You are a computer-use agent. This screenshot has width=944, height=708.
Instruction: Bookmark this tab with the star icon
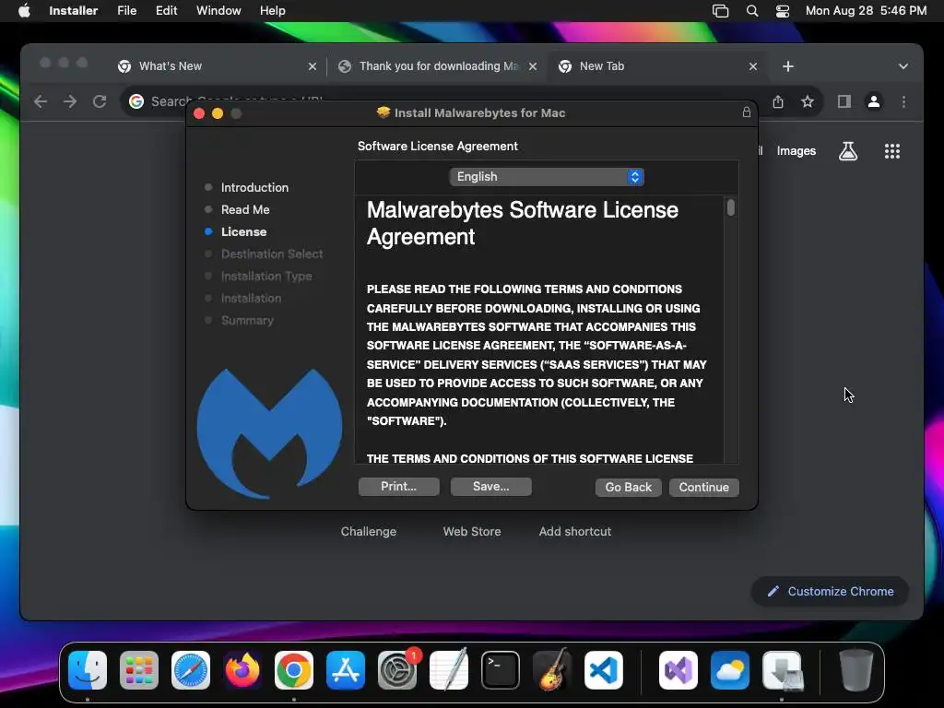pos(808,101)
